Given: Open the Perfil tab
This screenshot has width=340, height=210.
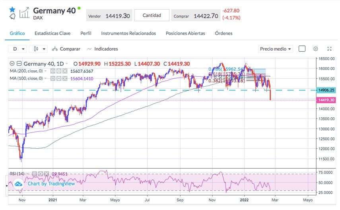Looking at the screenshot, I should click(x=86, y=33).
